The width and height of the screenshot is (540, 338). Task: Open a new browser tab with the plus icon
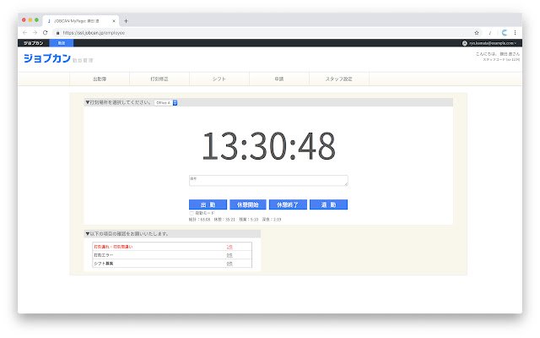[126, 21]
